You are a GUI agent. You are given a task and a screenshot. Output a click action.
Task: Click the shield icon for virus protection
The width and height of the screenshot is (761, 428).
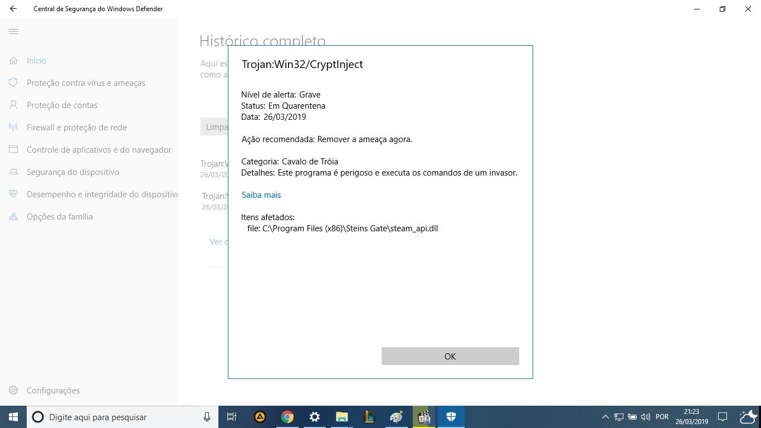(13, 82)
